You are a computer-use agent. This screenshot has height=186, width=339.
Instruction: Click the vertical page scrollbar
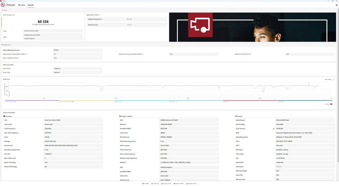(338, 86)
